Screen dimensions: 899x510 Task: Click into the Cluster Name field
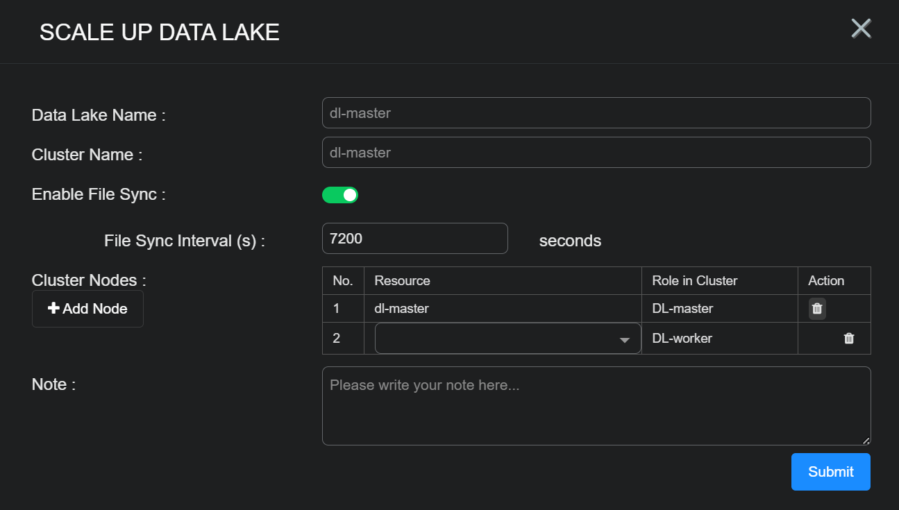pos(596,153)
